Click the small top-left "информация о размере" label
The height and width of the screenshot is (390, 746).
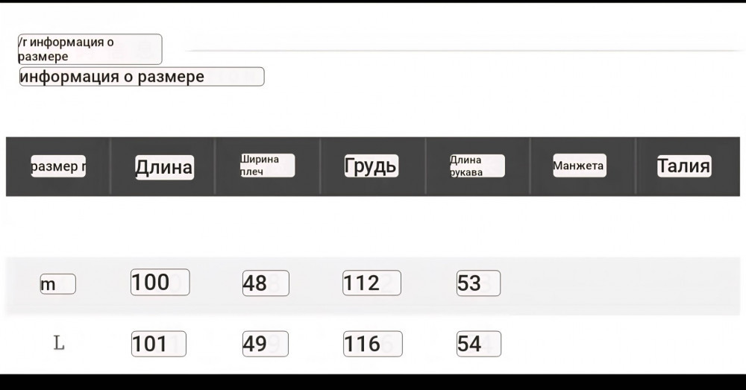(x=90, y=49)
